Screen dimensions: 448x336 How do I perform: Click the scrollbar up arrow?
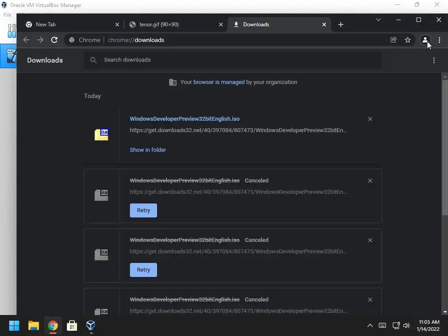pyautogui.click(x=445, y=77)
